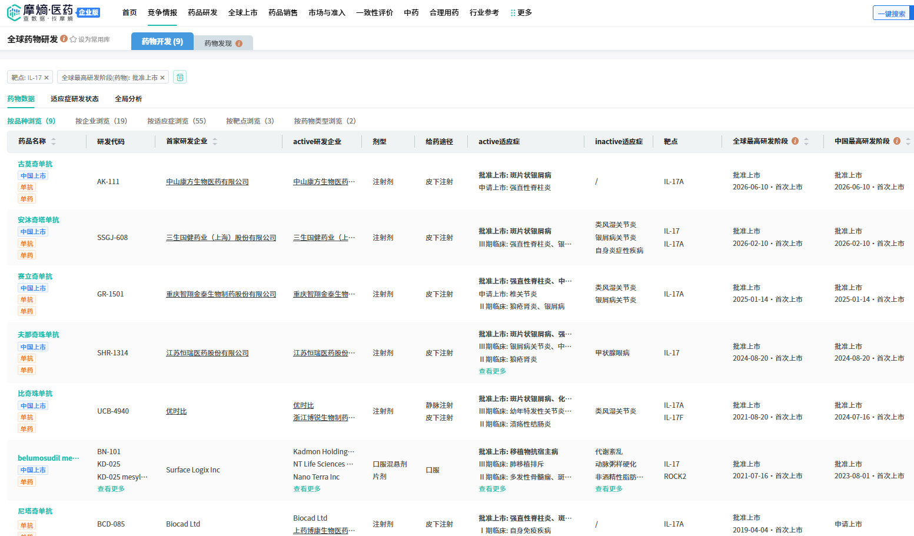Open 一致性评价 navigation menu
The height and width of the screenshot is (536, 914).
tap(374, 12)
